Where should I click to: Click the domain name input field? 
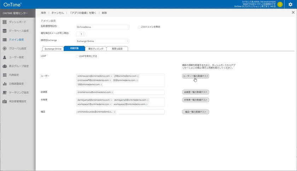[103, 27]
